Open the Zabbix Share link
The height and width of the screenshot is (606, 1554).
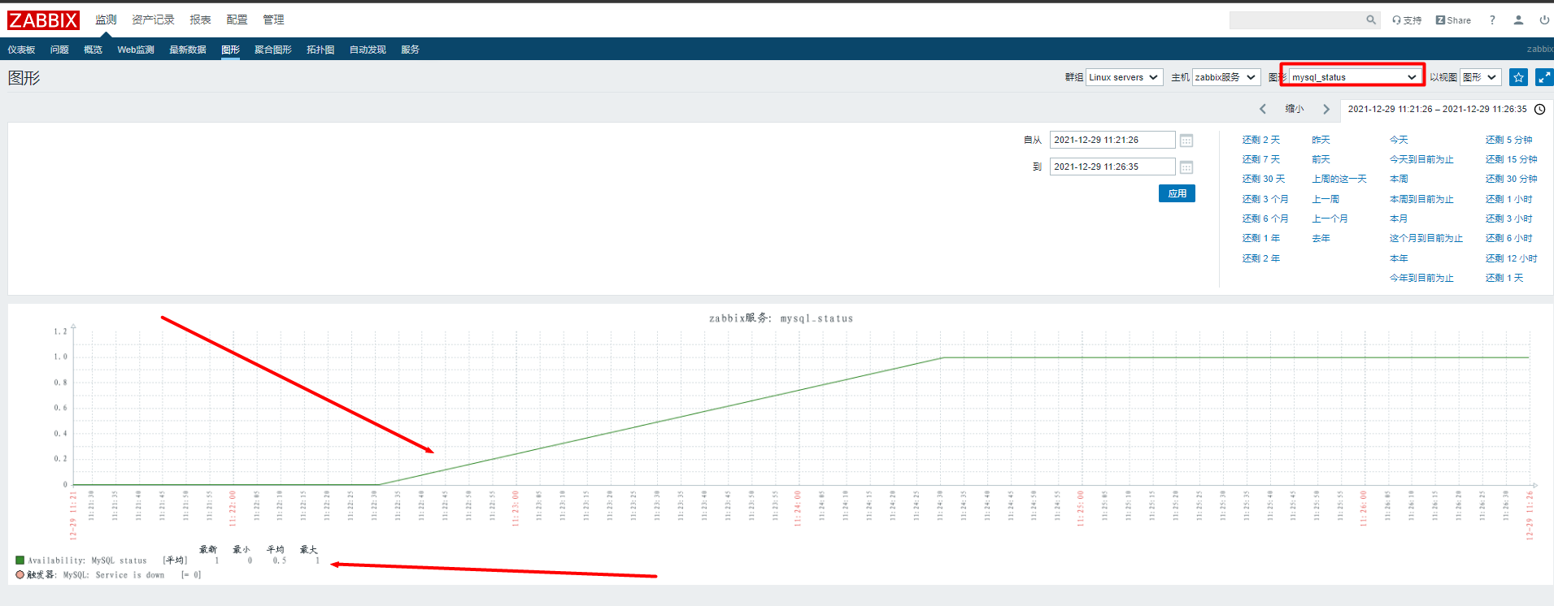pyautogui.click(x=1453, y=20)
